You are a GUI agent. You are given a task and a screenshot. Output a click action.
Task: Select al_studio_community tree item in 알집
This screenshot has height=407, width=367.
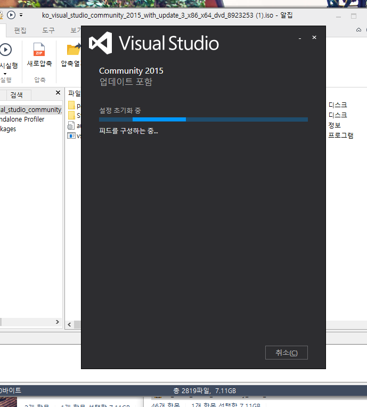coord(31,109)
